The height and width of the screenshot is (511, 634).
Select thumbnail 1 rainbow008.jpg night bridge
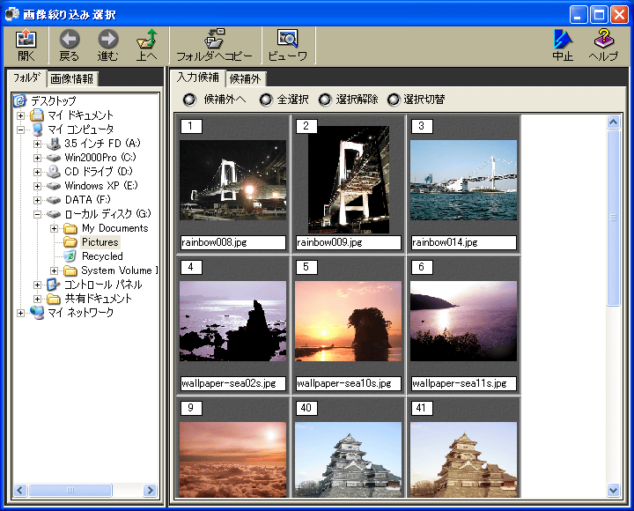coord(232,180)
